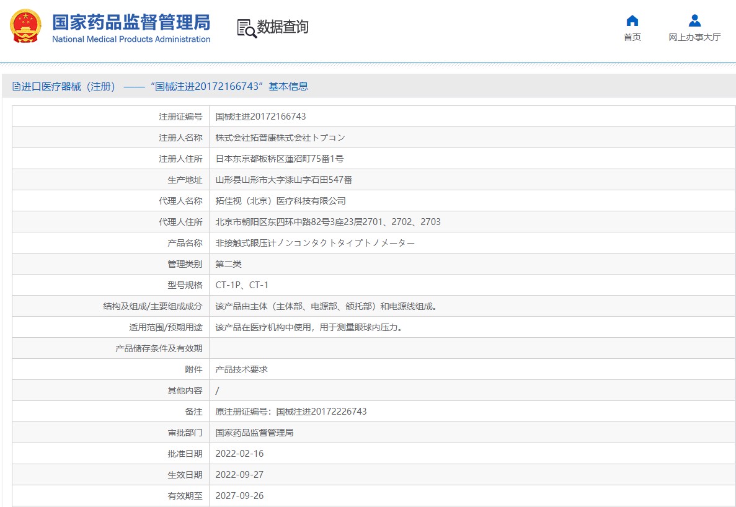This screenshot has width=736, height=507.
Task: Click attachment 产品技术要求 value
Action: click(x=242, y=369)
